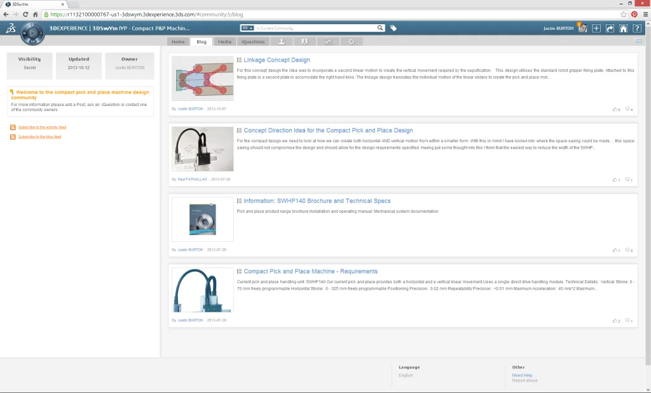Open the 3DEXPERIENCE compass play button
The height and width of the screenshot is (393, 651).
point(32,32)
